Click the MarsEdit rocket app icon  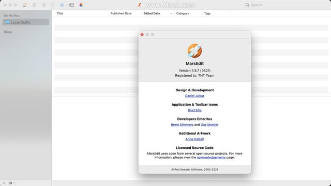pyautogui.click(x=194, y=50)
